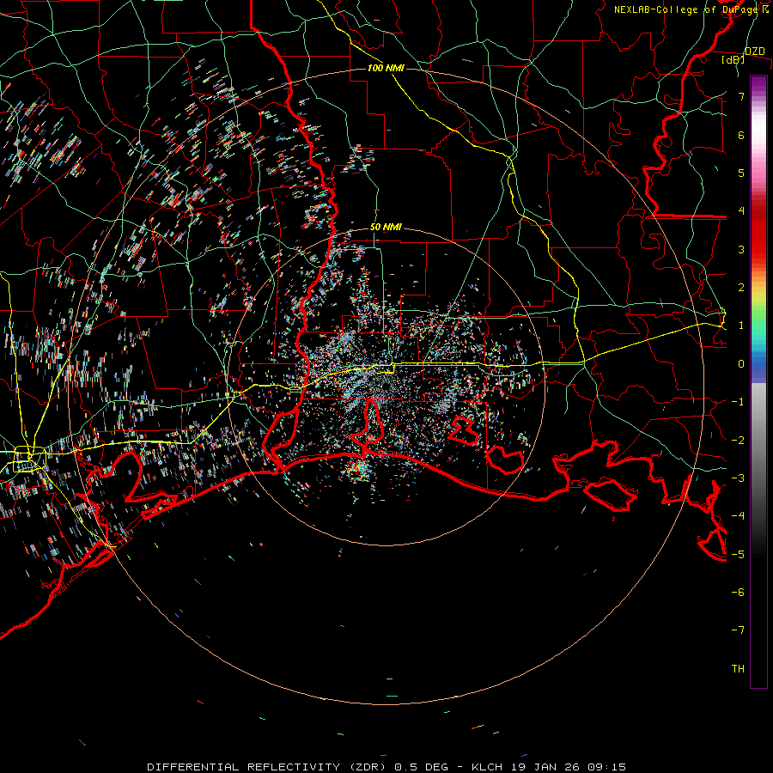Click the 2 dB value on the color scale
Image resolution: width=773 pixels, height=773 pixels.
pos(741,288)
